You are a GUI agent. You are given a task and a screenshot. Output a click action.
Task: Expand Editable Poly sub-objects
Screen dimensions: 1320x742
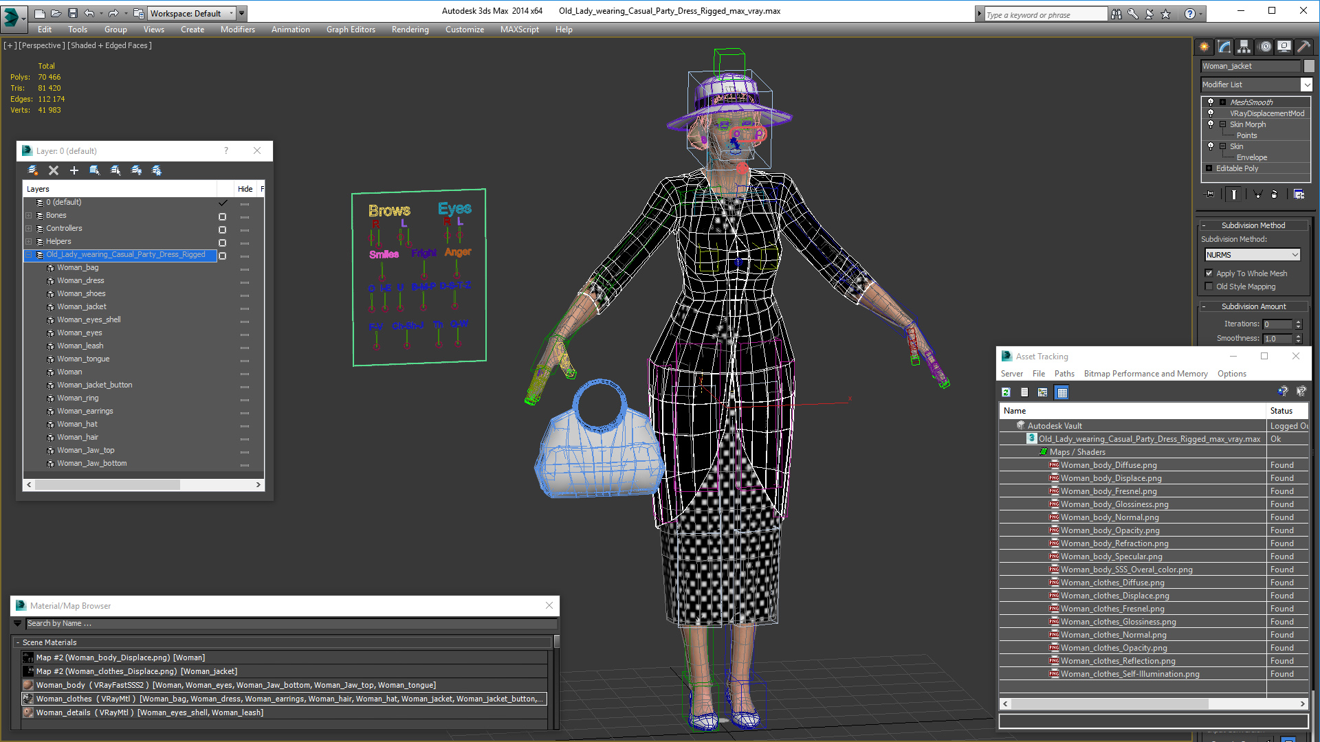point(1209,168)
